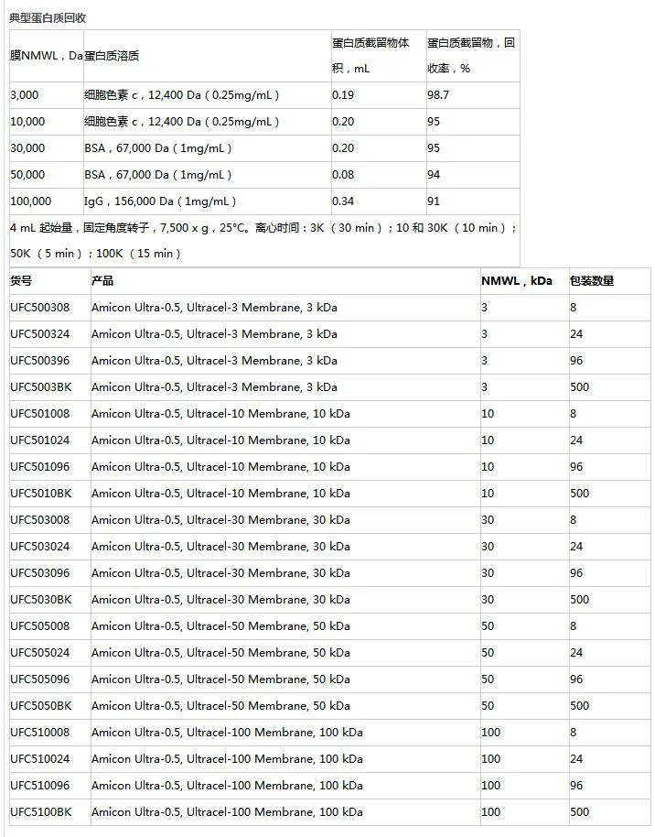Click catalog number UFC505096
This screenshot has width=655, height=837.
coord(40,679)
